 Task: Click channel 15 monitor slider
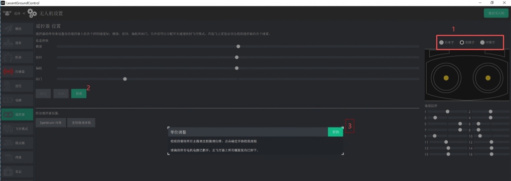[x=448, y=154]
